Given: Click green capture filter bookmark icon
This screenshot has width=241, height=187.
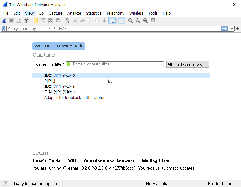Looking at the screenshot, I should pos(69,64).
